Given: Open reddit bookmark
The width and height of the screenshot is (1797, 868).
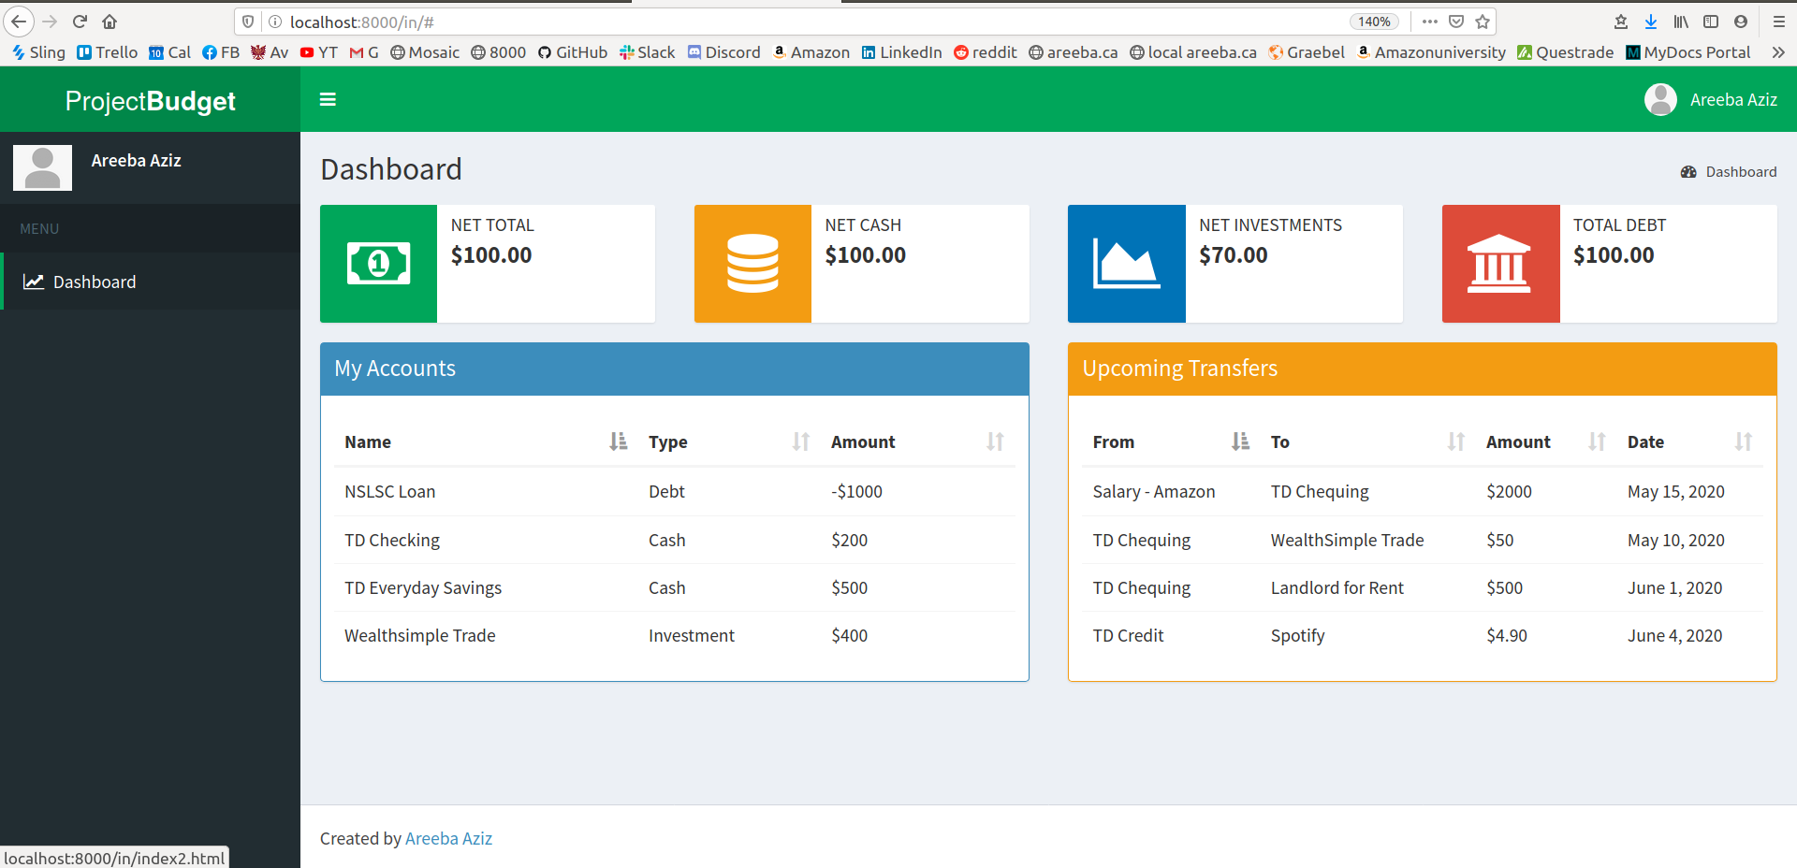Looking at the screenshot, I should tap(986, 52).
